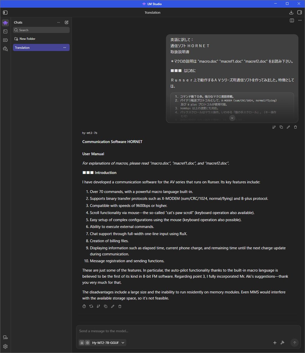The image size is (305, 353).
Task: Open app settings gear icon
Action: tap(5, 346)
